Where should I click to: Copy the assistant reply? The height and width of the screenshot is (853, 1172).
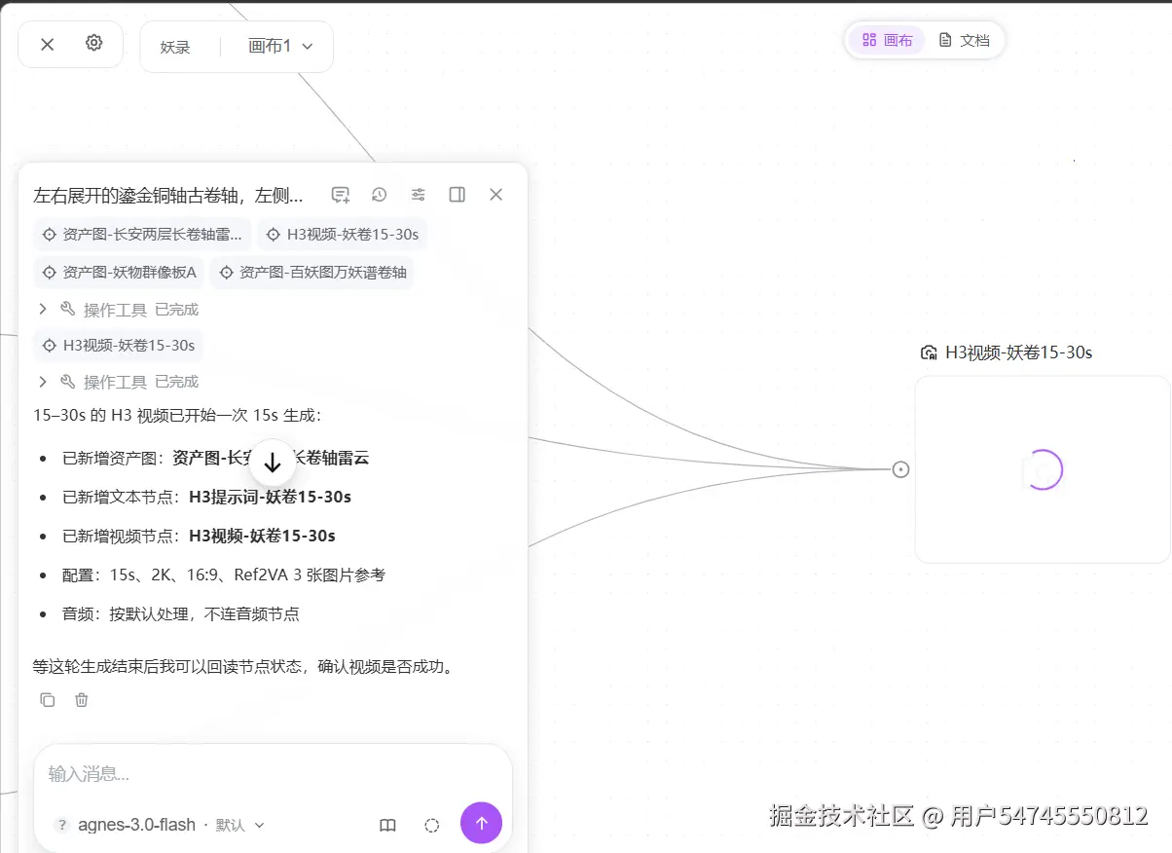pyautogui.click(x=48, y=699)
